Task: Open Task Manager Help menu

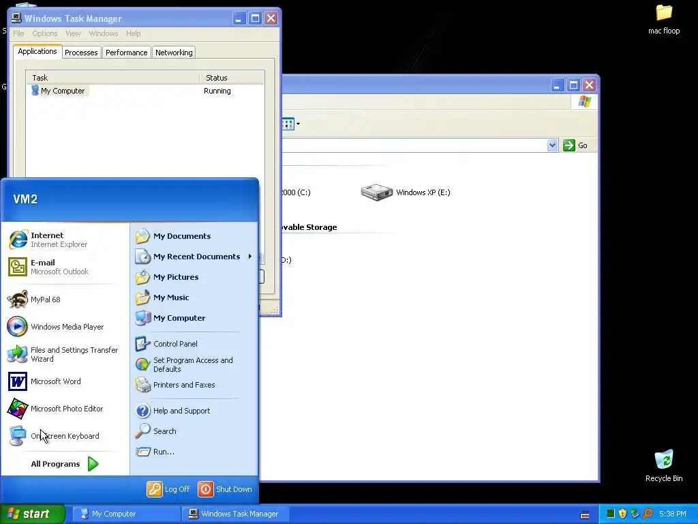Action: 133,33
